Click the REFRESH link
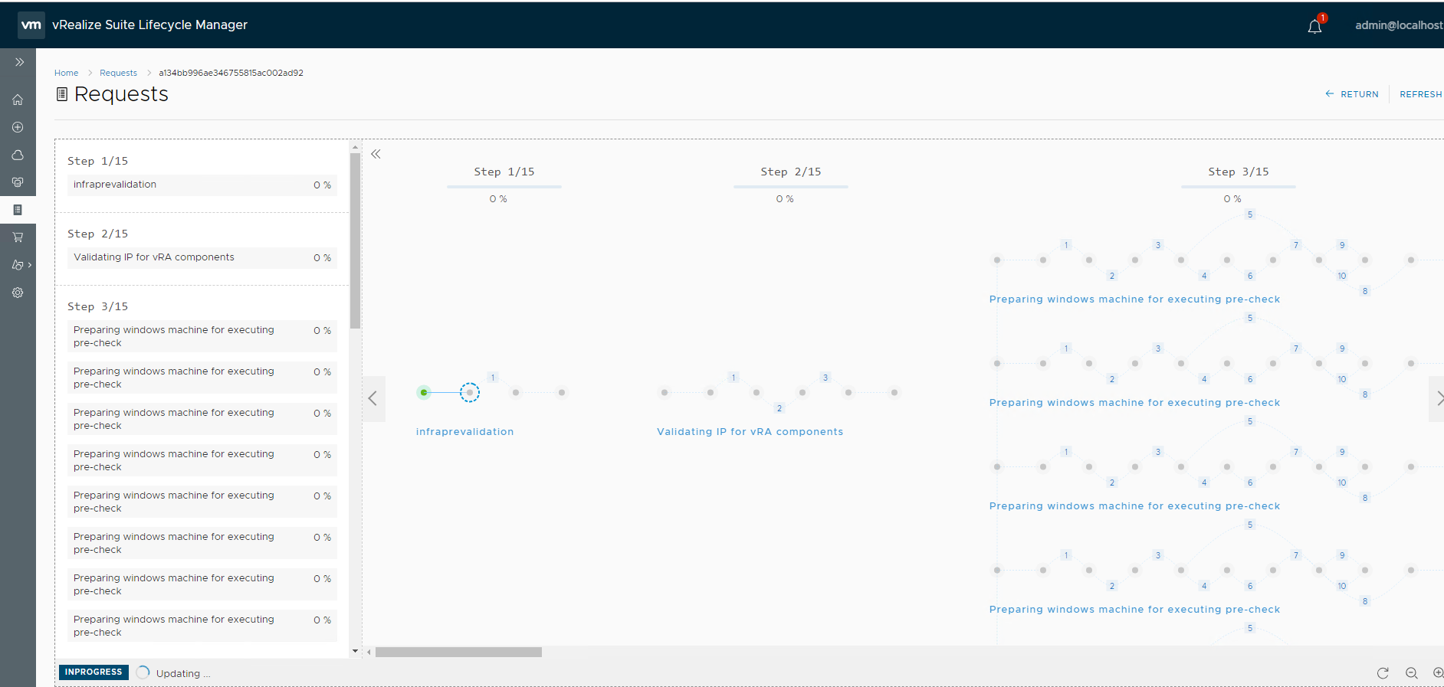Viewport: 1444px width, 687px height. pos(1421,94)
